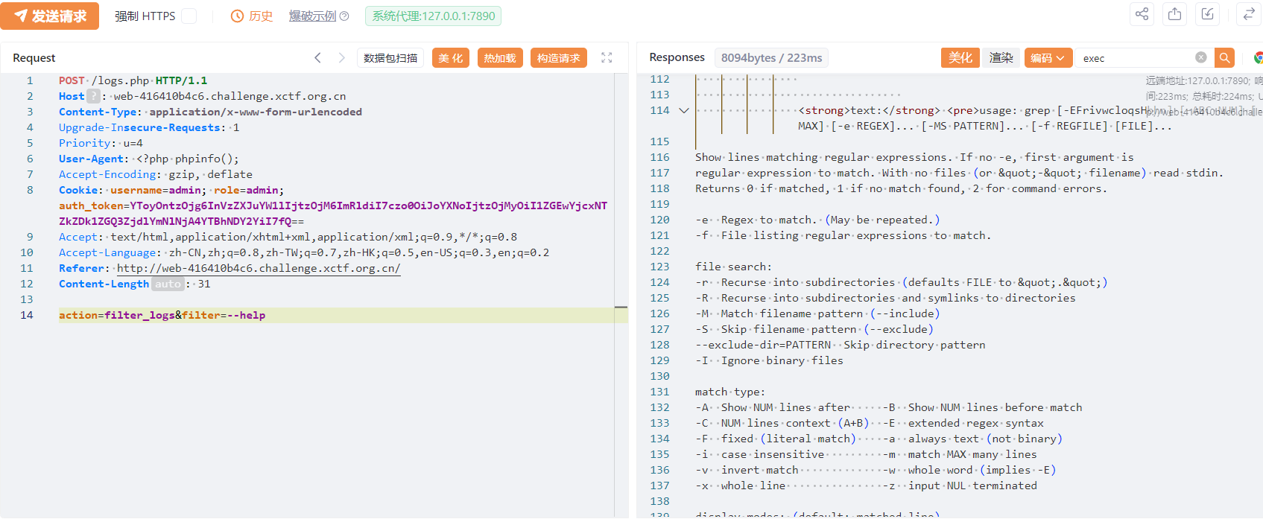The height and width of the screenshot is (519, 1263).
Task: Clear the exec search text
Action: (1201, 57)
